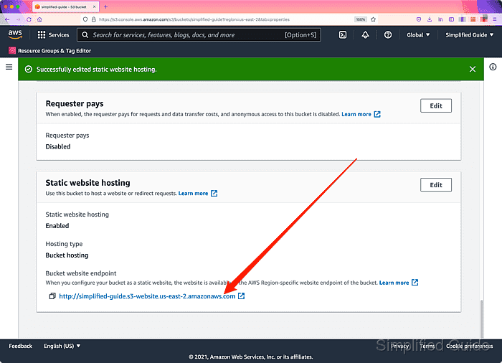Copy the bucket website endpoint URL
Image resolution: width=502 pixels, height=363 pixels.
[x=52, y=296]
